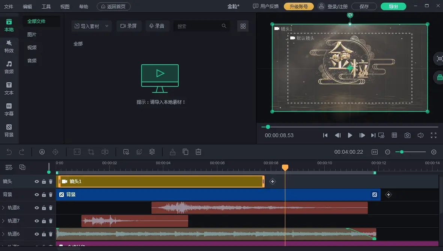This screenshot has height=251, width=443.
Task: Open the 特效 effects panel
Action: (x=9, y=46)
